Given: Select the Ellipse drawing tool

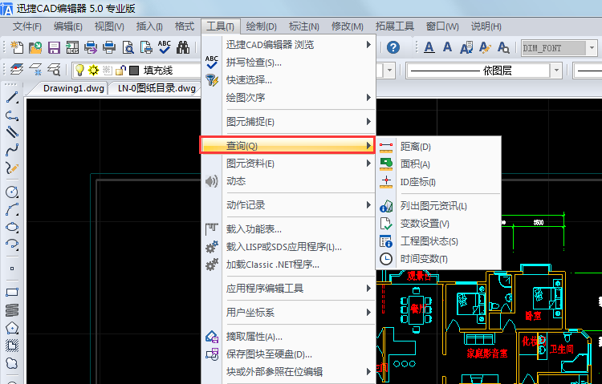Looking at the screenshot, I should (12, 227).
